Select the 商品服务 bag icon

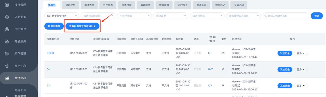[x=7, y=41]
